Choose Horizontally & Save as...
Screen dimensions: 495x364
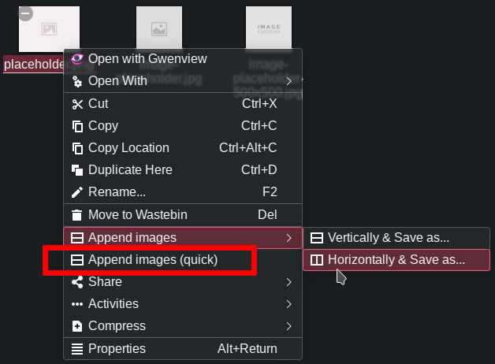click(396, 260)
